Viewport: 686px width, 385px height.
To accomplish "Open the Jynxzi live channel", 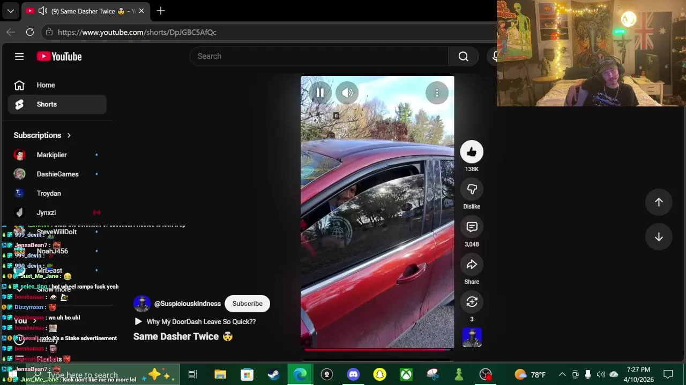I will pyautogui.click(x=57, y=212).
